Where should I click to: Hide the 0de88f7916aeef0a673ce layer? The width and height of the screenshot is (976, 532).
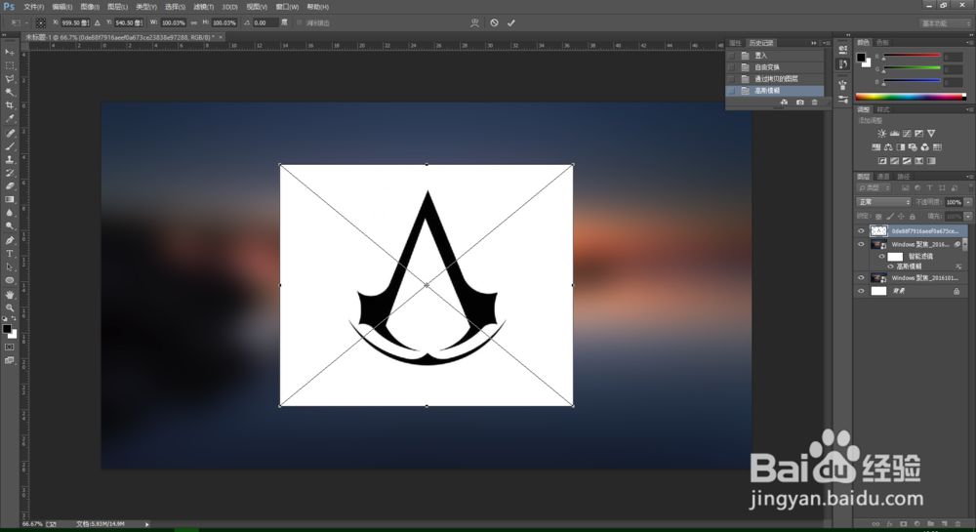coord(861,230)
